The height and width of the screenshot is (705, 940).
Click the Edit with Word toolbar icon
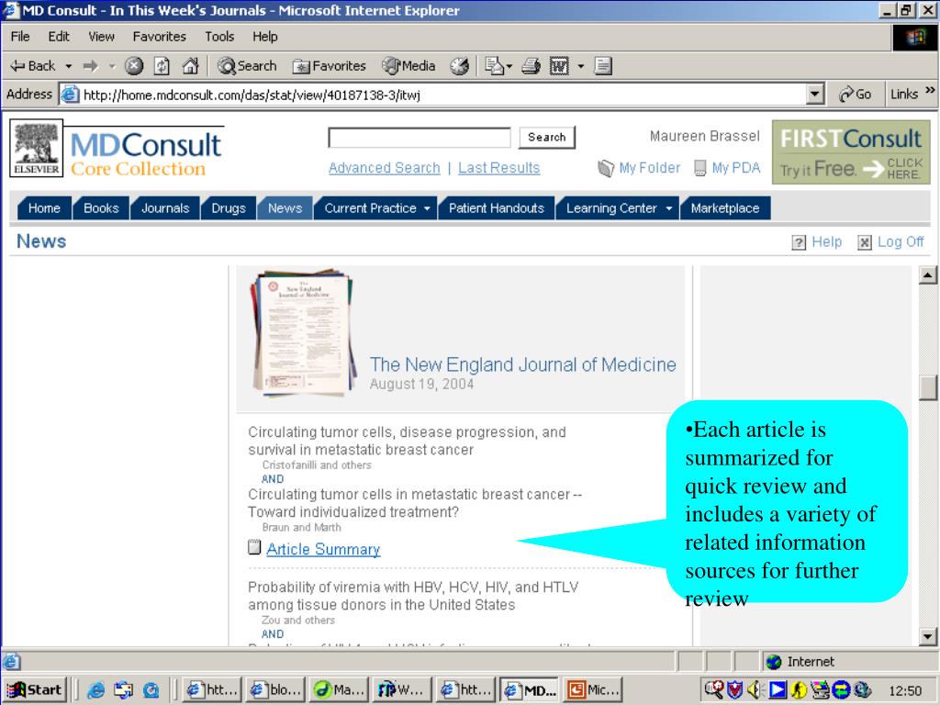pyautogui.click(x=559, y=66)
